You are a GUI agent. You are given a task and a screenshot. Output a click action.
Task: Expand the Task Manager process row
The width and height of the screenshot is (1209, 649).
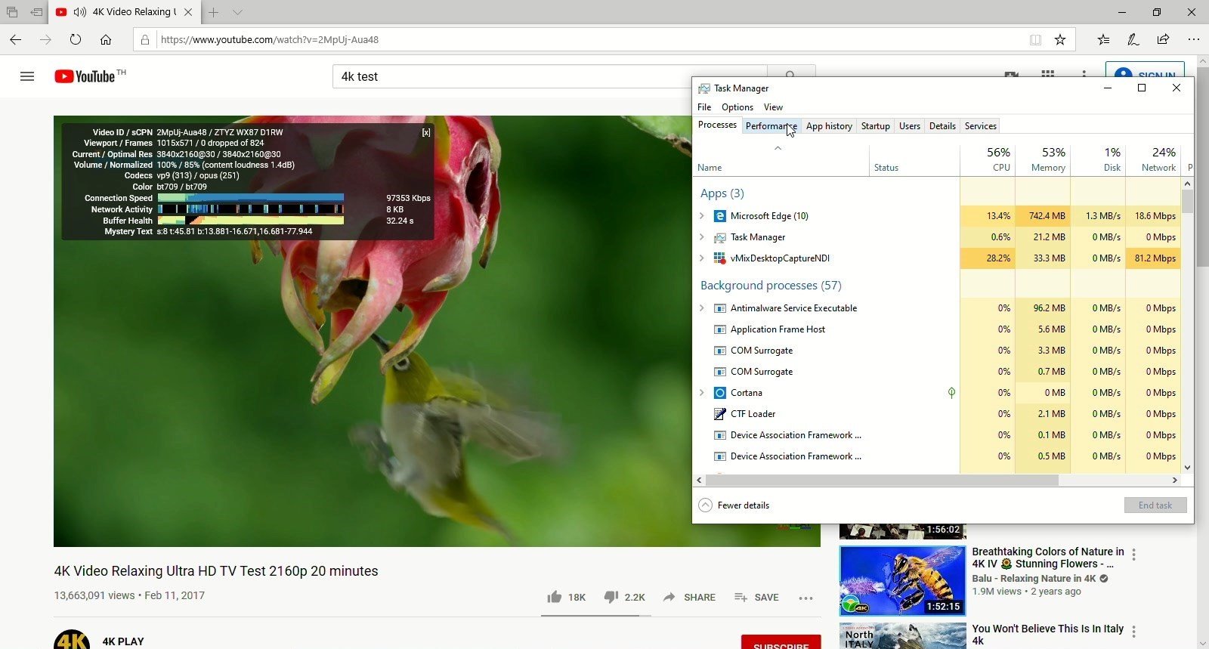pyautogui.click(x=702, y=237)
